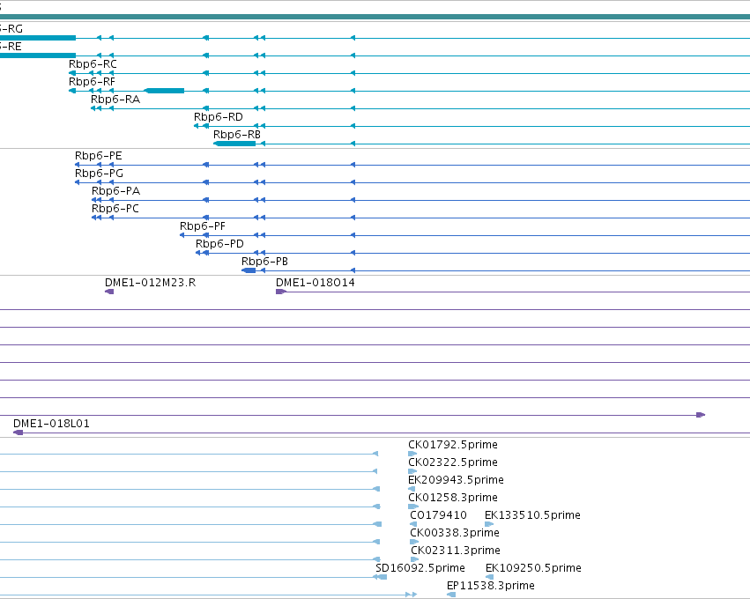Viewport: 750px width, 599px height.
Task: Select the Rbp6-PF protein label
Action: (x=203, y=226)
